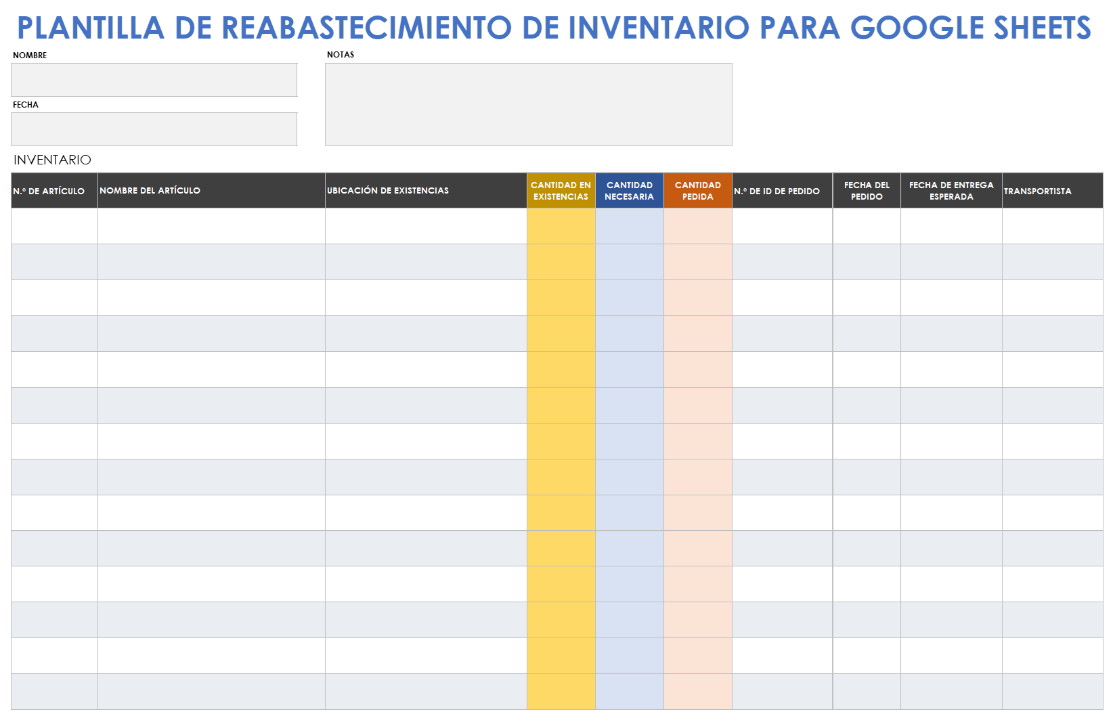Select the title 'PLANTILLA DE REABASTECIMIENTO DE INVENTARIO'
The image size is (1115, 720).
pos(383,28)
